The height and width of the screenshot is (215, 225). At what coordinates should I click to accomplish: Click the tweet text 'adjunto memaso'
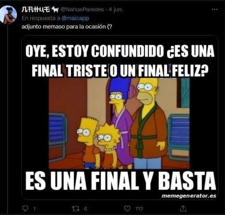(44, 27)
